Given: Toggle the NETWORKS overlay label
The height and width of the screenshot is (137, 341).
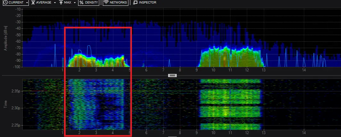Looking at the screenshot, I should pyautogui.click(x=118, y=2).
